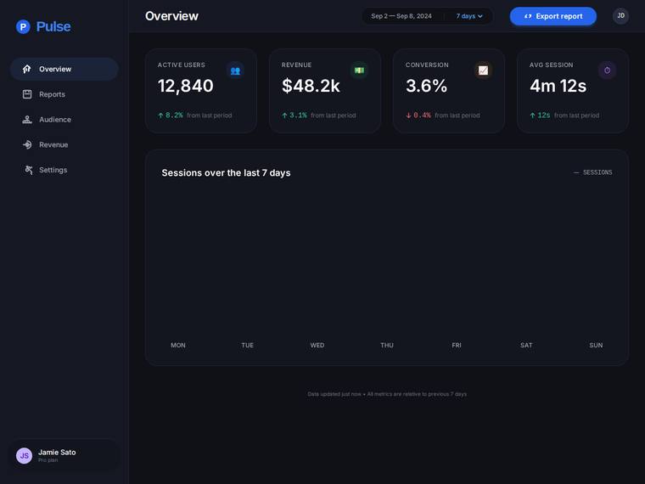Open the JD avatar menu
The width and height of the screenshot is (645, 484).
coord(620,16)
